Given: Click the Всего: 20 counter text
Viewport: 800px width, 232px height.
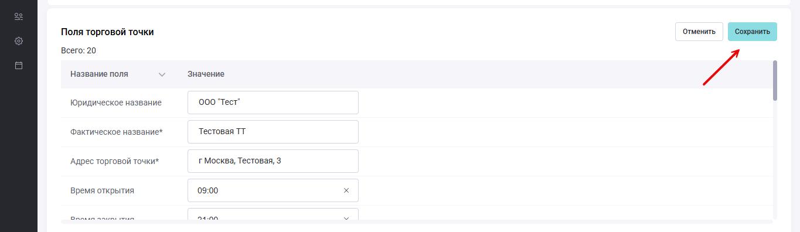Looking at the screenshot, I should pyautogui.click(x=79, y=50).
